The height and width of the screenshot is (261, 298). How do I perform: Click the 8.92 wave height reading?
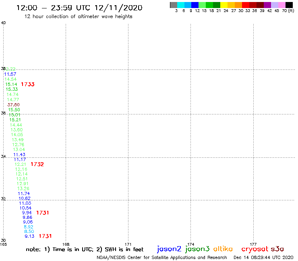(29, 227)
